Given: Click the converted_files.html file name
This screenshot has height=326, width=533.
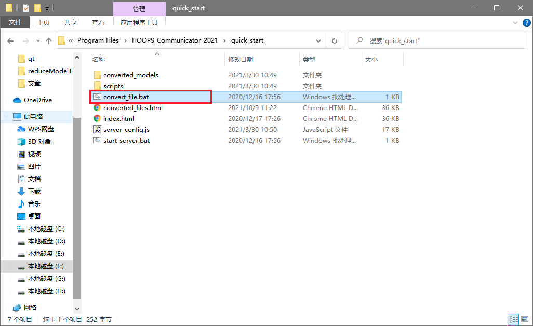Looking at the screenshot, I should point(133,107).
